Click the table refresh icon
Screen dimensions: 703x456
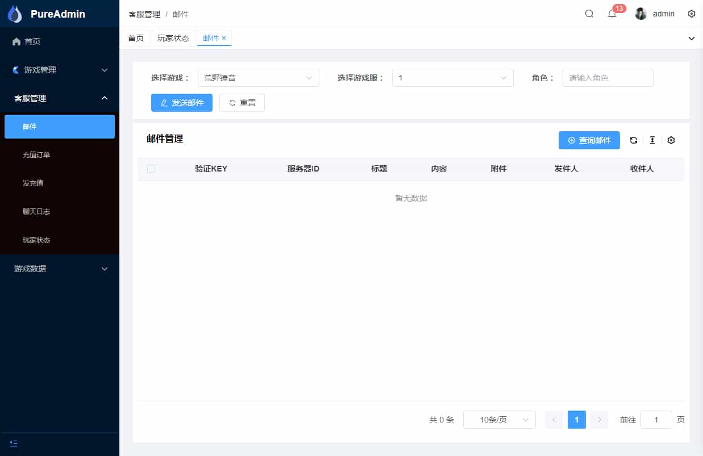click(x=634, y=140)
